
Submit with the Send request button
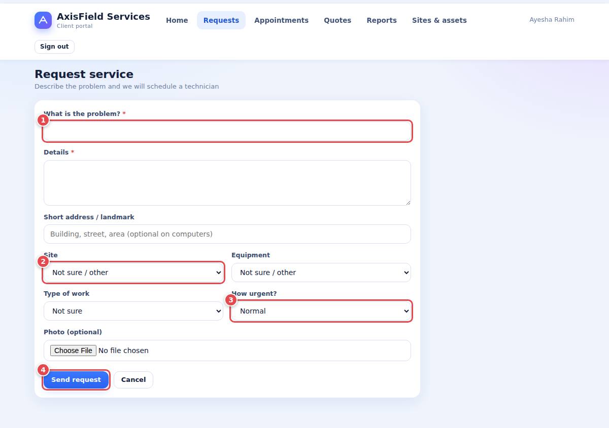click(76, 380)
